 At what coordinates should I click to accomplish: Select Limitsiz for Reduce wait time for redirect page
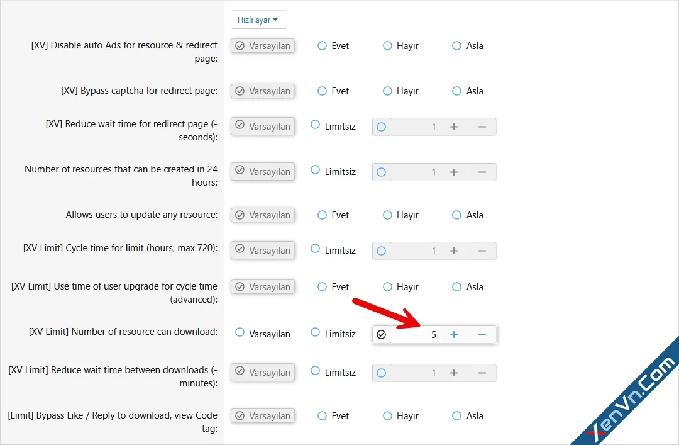[316, 125]
